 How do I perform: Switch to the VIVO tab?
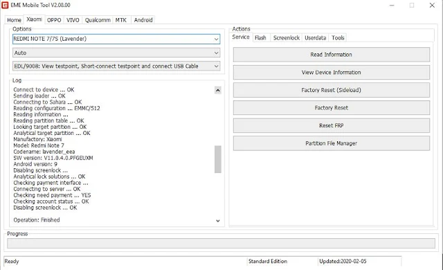pos(73,20)
